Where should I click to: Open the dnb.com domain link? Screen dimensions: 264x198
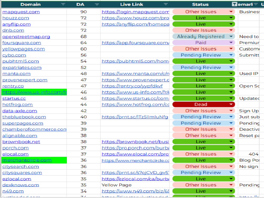coord(13,30)
